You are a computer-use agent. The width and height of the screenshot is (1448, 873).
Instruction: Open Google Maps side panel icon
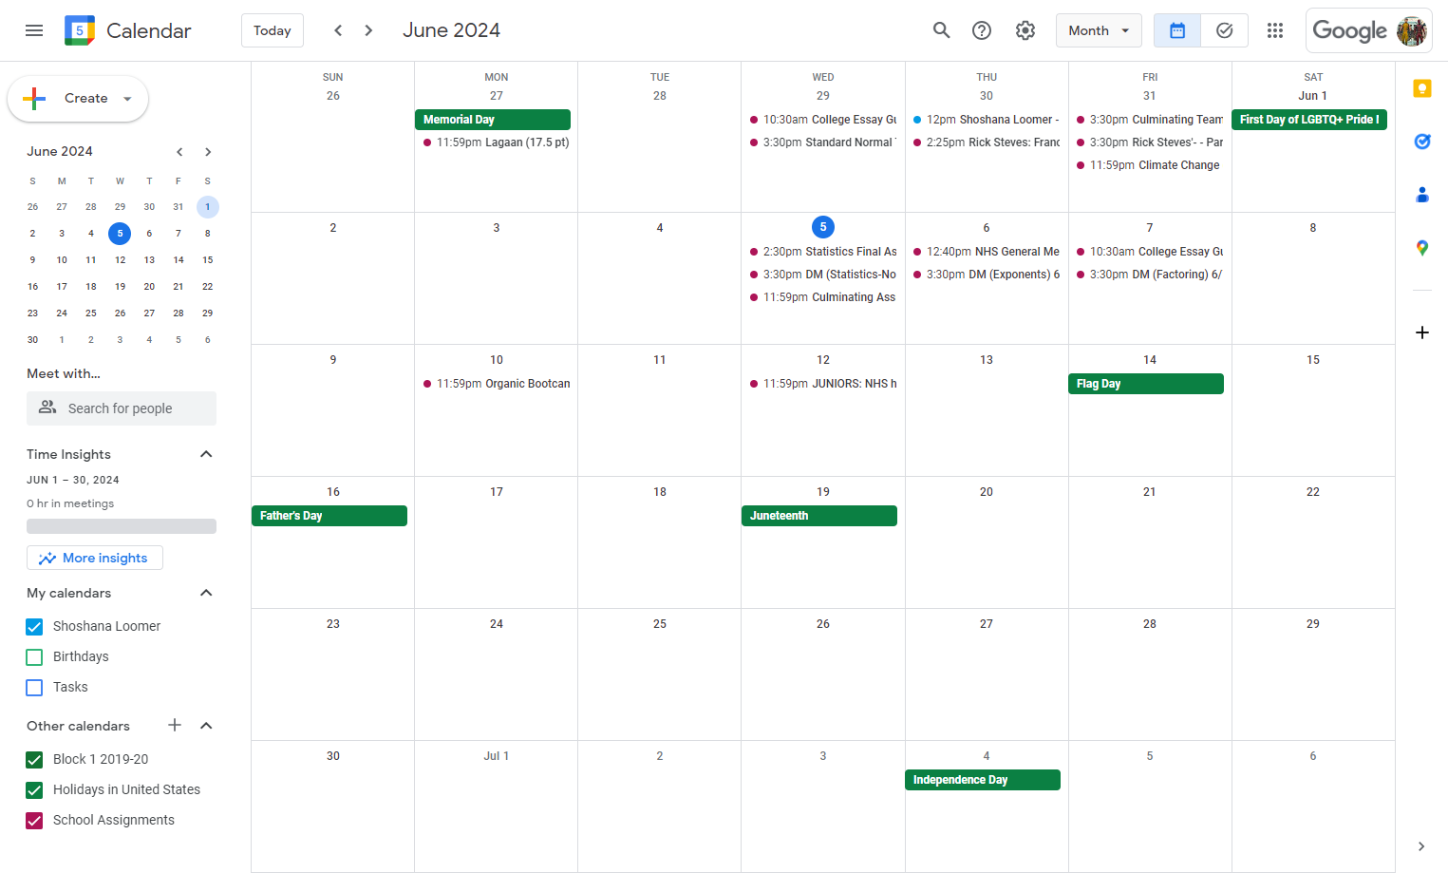[x=1421, y=248]
